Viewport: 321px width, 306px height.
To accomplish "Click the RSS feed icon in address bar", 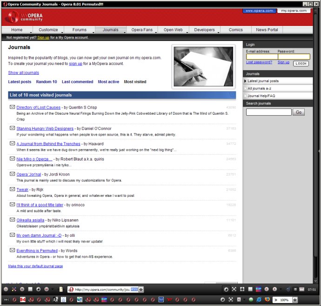I will click(134, 289).
